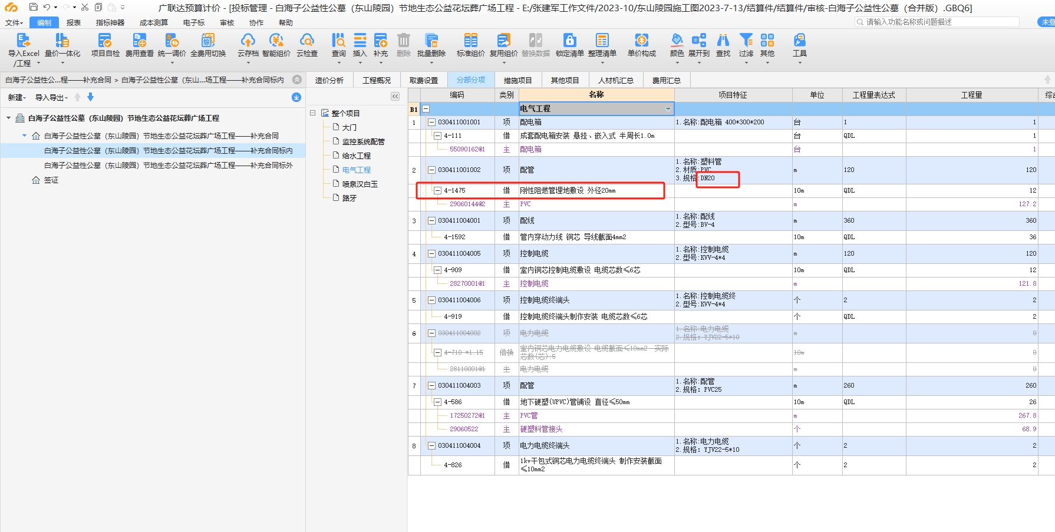Select 喷泉汉白玉 in section tree
Viewport: 1055px width, 532px height.
360,184
